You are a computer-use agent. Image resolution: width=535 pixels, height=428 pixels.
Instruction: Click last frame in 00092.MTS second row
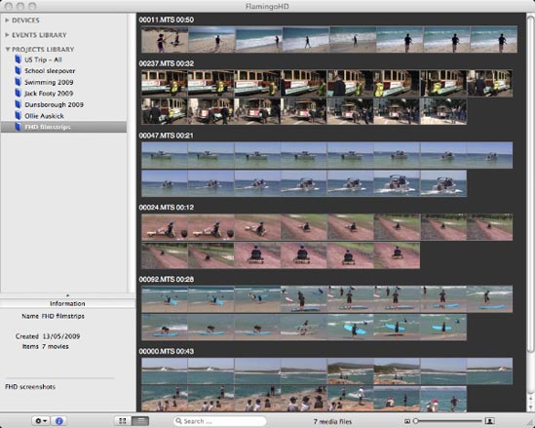(x=443, y=328)
